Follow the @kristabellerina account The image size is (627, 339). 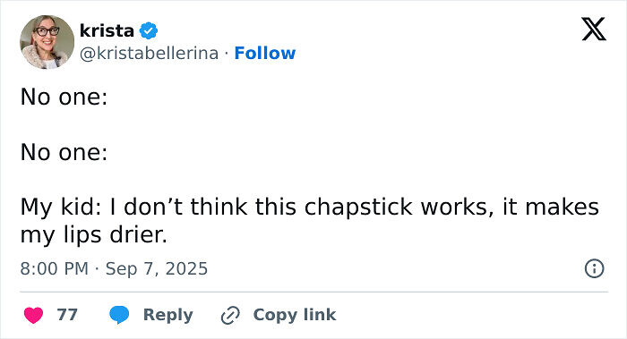[x=265, y=53]
